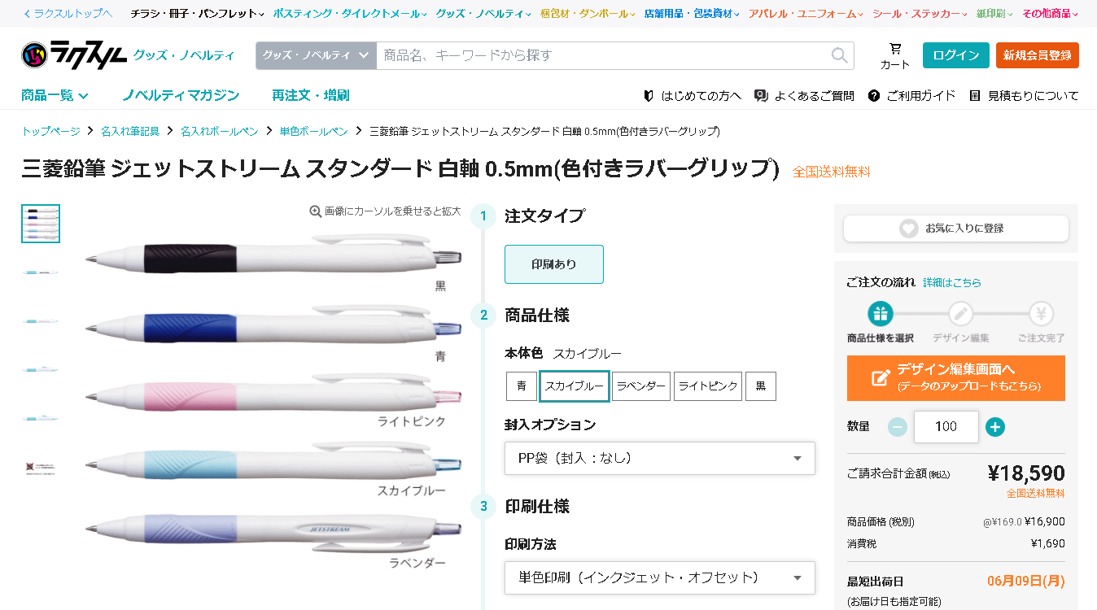Image resolution: width=1097 pixels, height=610 pixels.
Task: Click the 06月09日(月) shipping date text
Action: [x=1026, y=582]
